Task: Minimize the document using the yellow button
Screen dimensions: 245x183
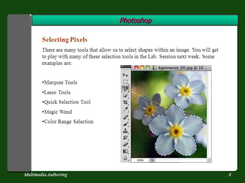Action: (142, 68)
